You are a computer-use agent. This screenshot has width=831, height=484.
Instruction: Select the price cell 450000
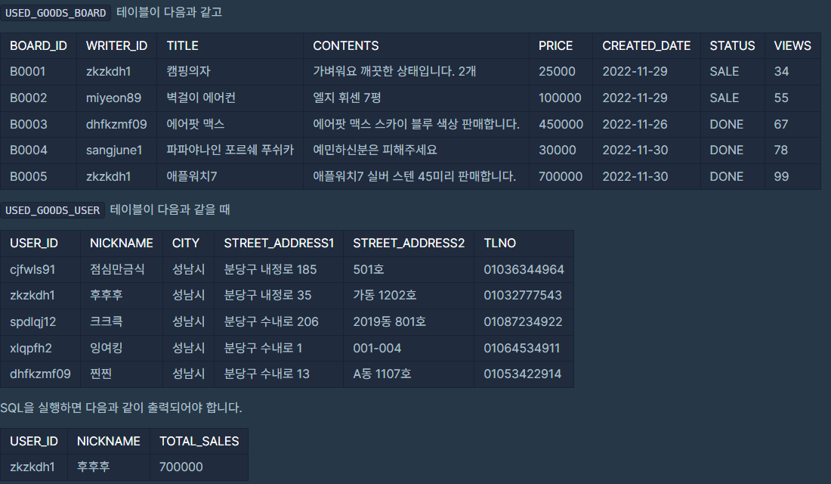[x=561, y=124]
